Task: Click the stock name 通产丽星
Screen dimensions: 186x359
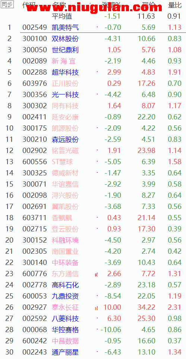Action: (65, 352)
